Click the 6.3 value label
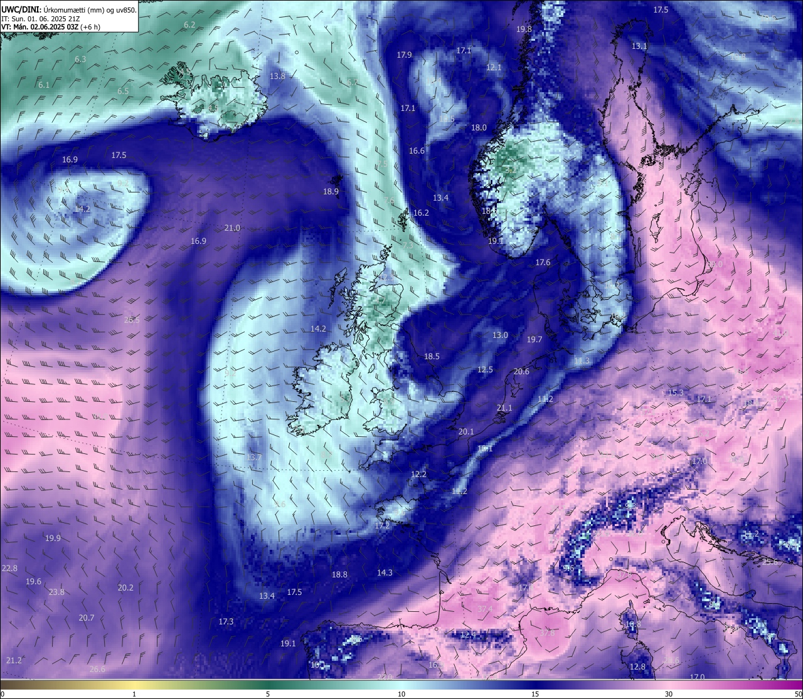 [80, 60]
